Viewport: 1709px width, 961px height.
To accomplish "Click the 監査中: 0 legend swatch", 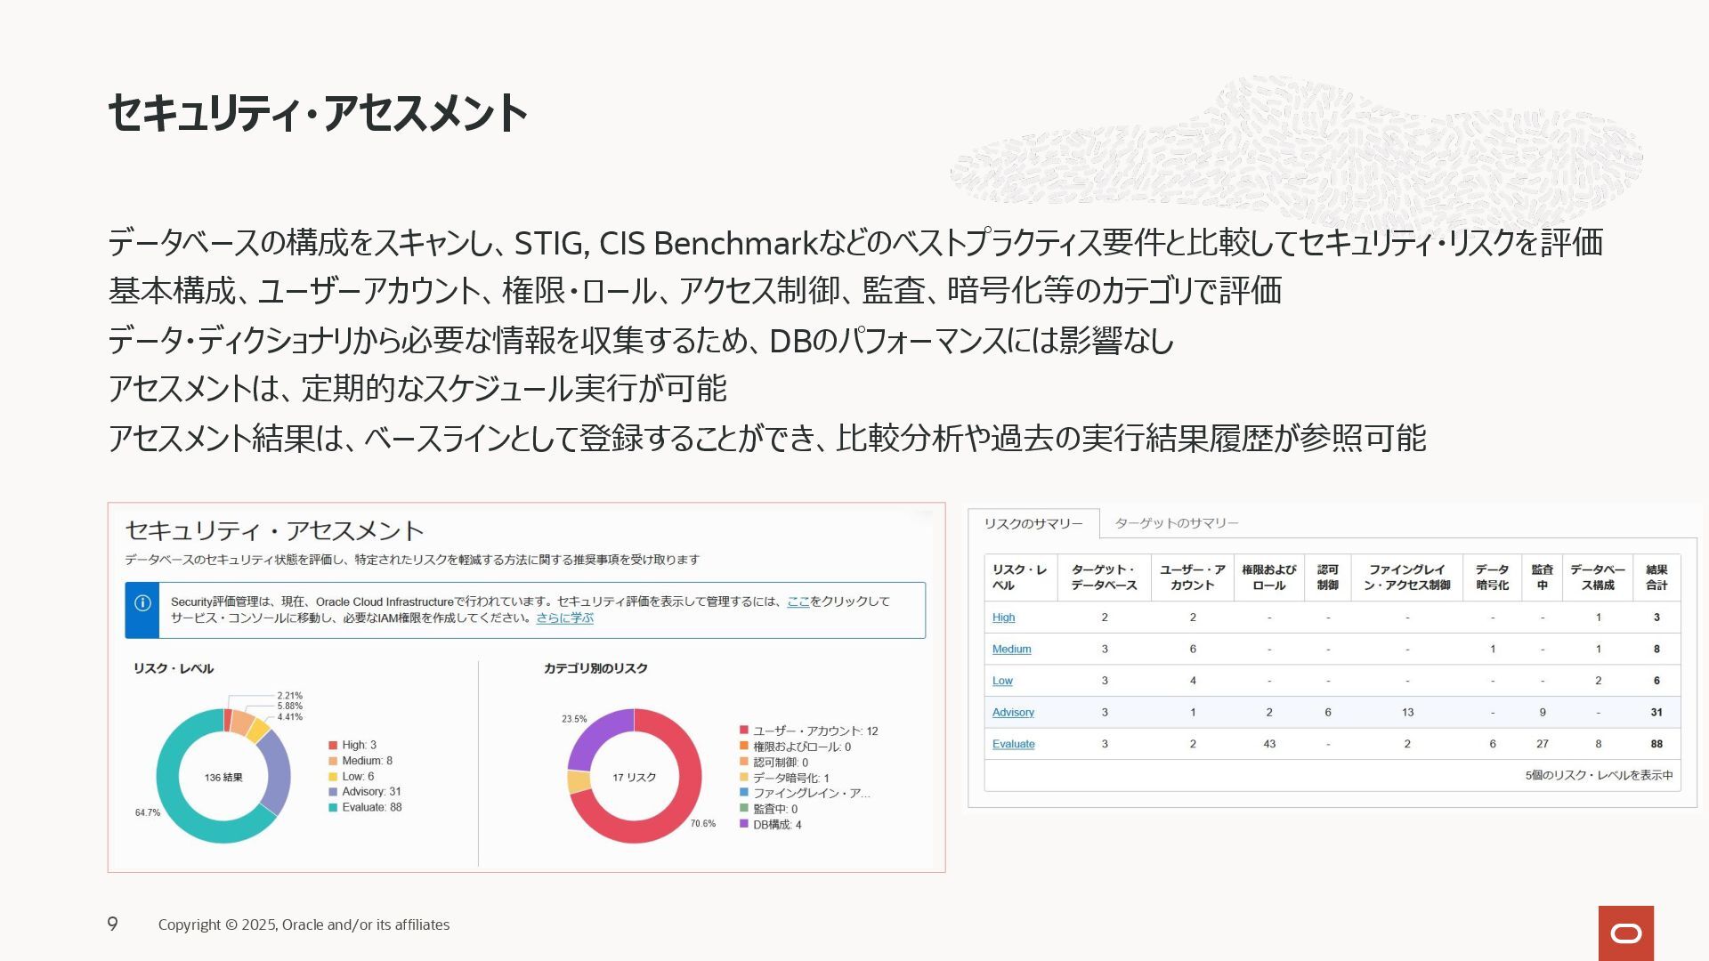I will [x=744, y=808].
